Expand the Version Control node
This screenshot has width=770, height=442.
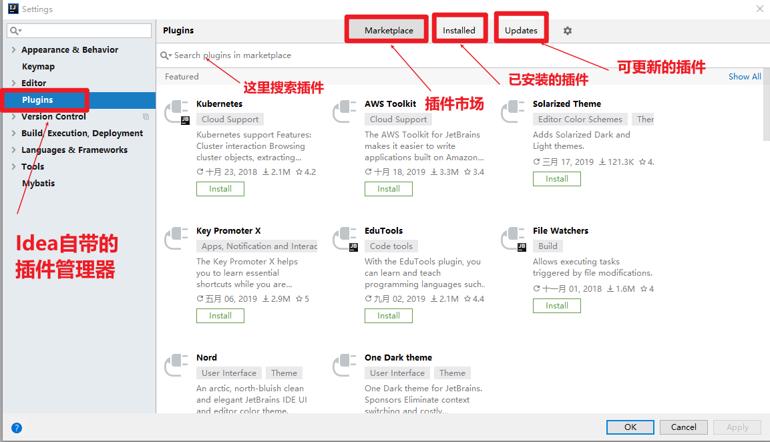tap(14, 116)
